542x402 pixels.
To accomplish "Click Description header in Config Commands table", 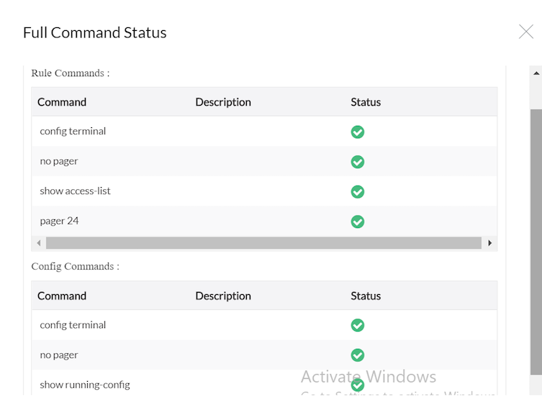I will point(223,296).
